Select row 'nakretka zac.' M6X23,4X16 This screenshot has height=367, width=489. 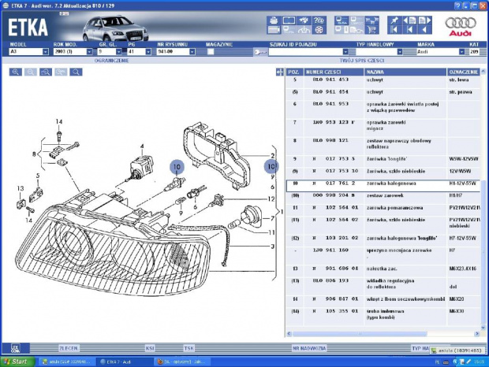click(383, 271)
